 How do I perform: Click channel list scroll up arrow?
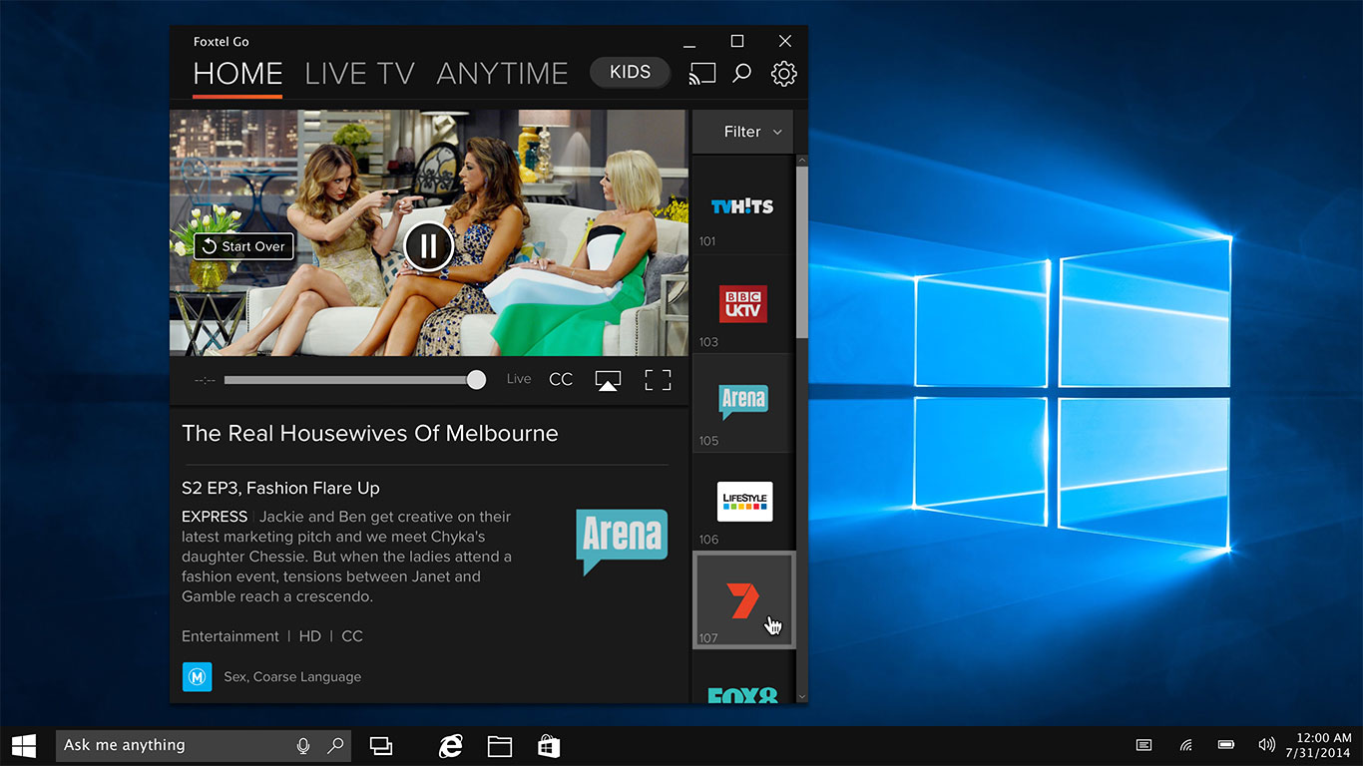[801, 160]
